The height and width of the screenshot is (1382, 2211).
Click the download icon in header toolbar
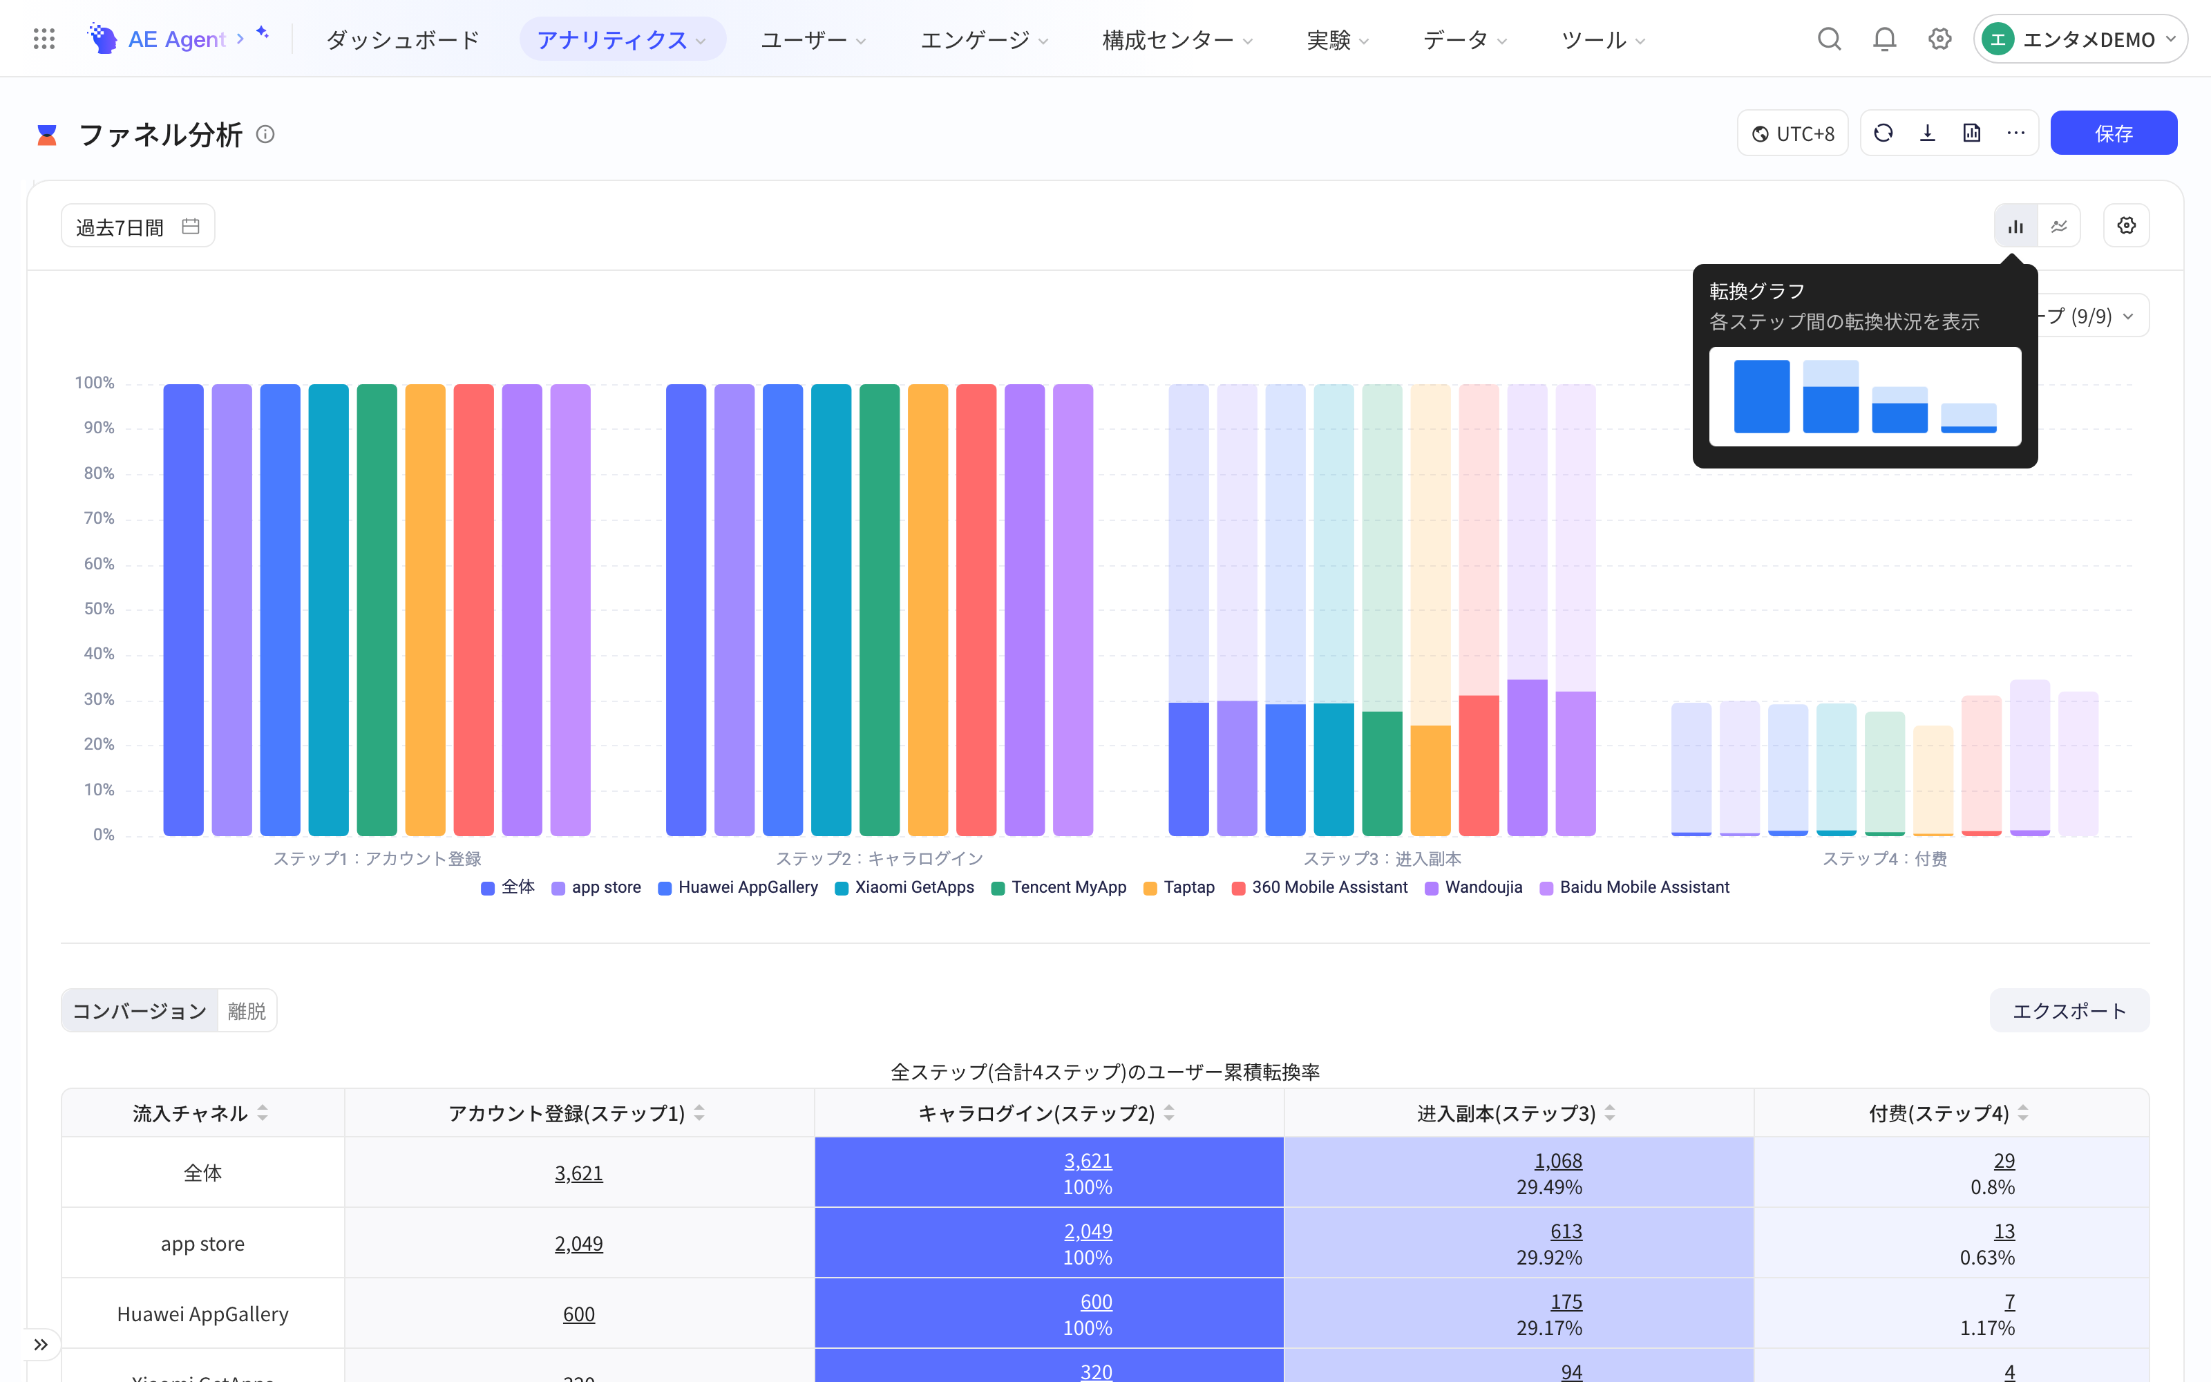point(1927,133)
